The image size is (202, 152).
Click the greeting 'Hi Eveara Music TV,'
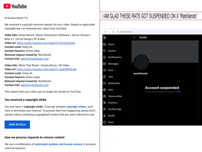coord(16,18)
